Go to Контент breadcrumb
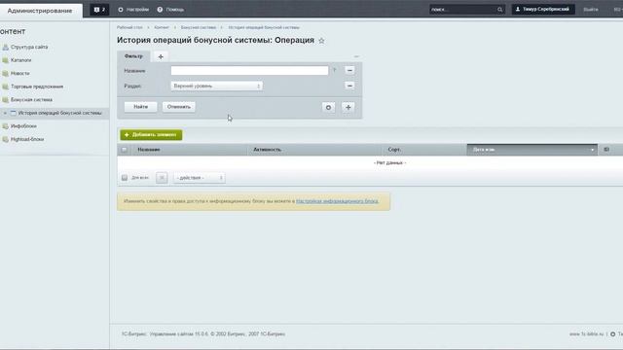The height and width of the screenshot is (350, 623). pos(162,27)
